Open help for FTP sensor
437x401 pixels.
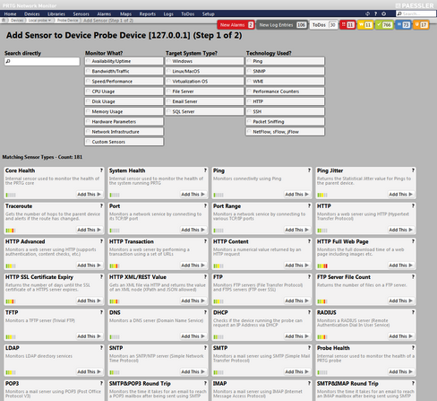coord(309,276)
